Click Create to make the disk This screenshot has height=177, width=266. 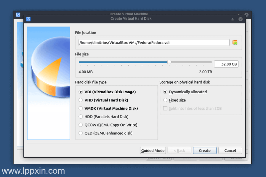[205, 150]
